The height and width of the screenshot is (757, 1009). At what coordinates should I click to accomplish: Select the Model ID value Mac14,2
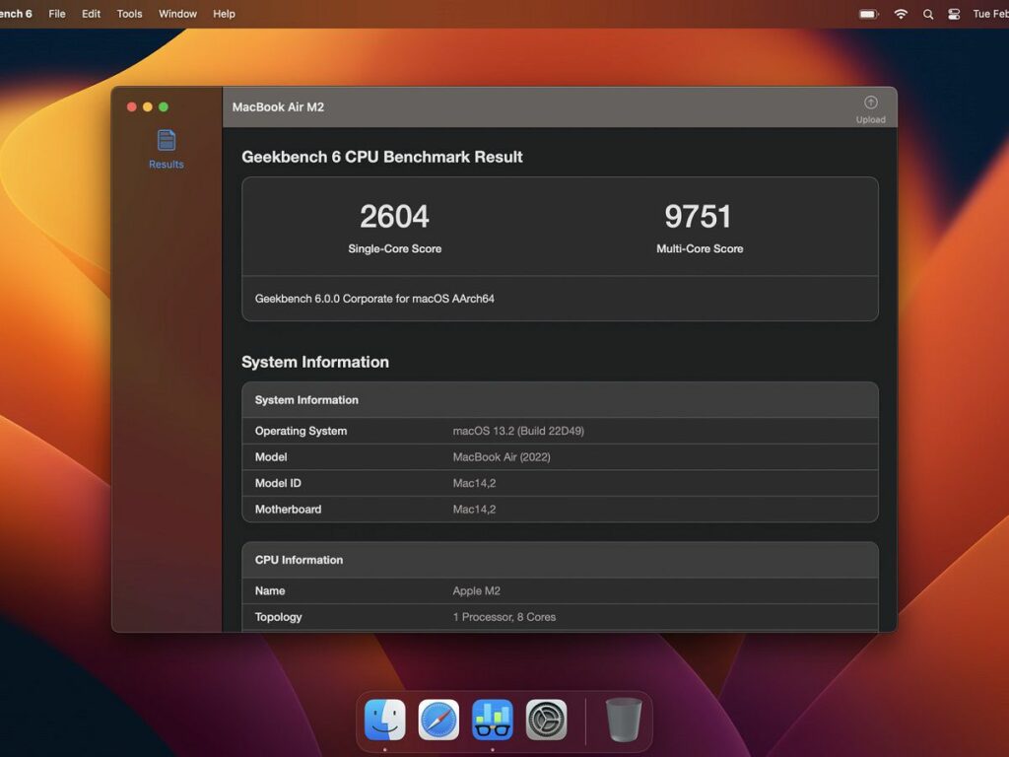pyautogui.click(x=474, y=483)
